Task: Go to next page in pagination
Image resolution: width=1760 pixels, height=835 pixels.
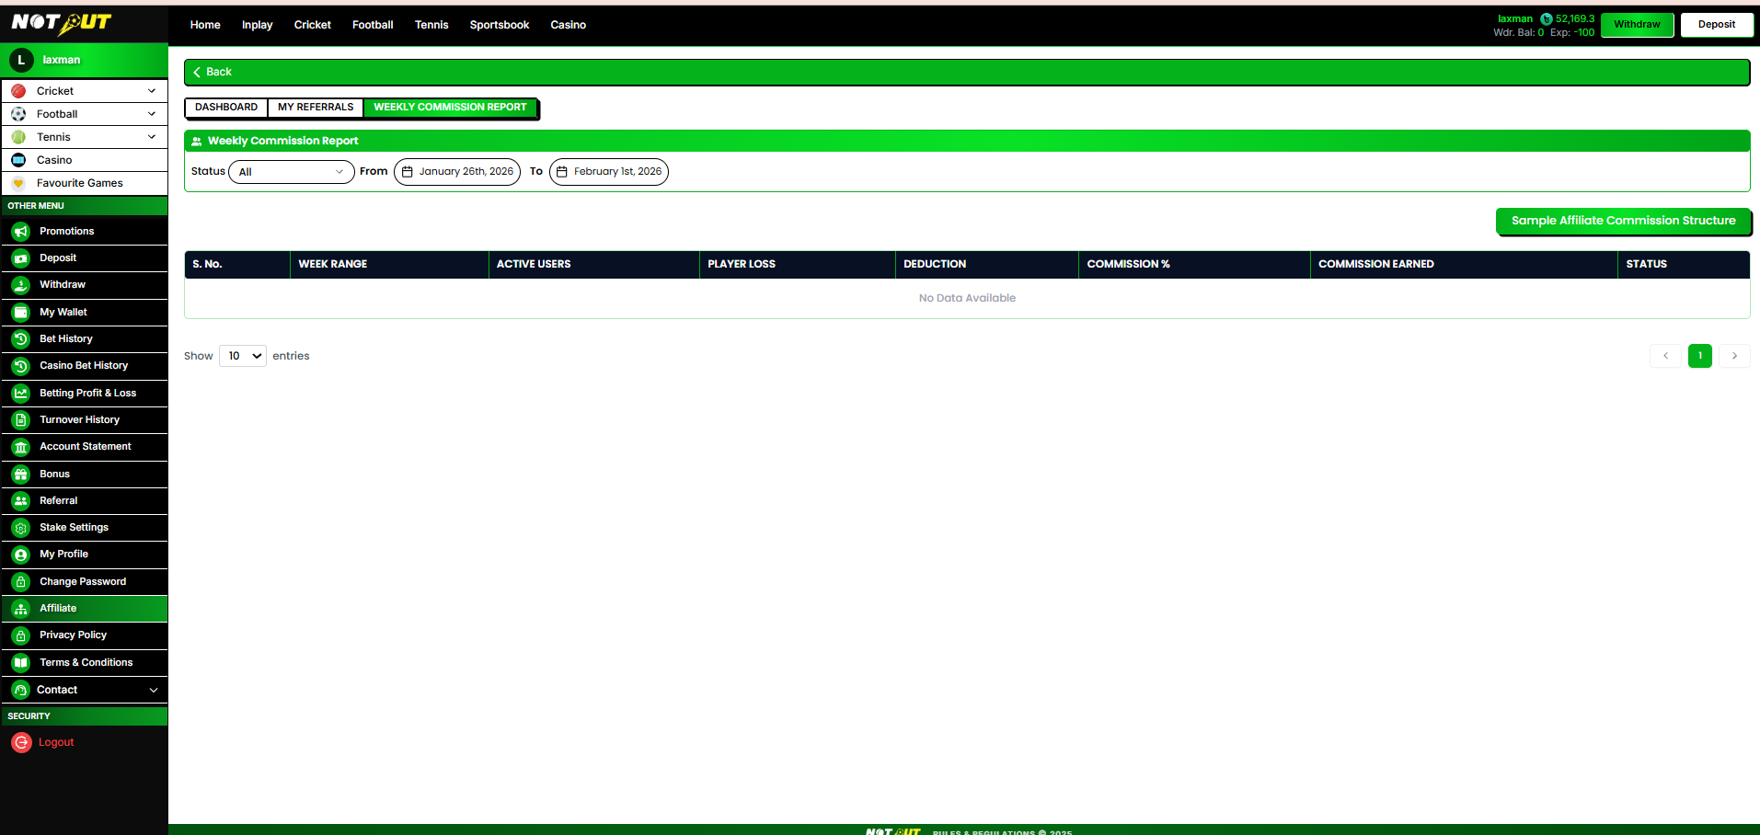Action: [x=1734, y=356]
